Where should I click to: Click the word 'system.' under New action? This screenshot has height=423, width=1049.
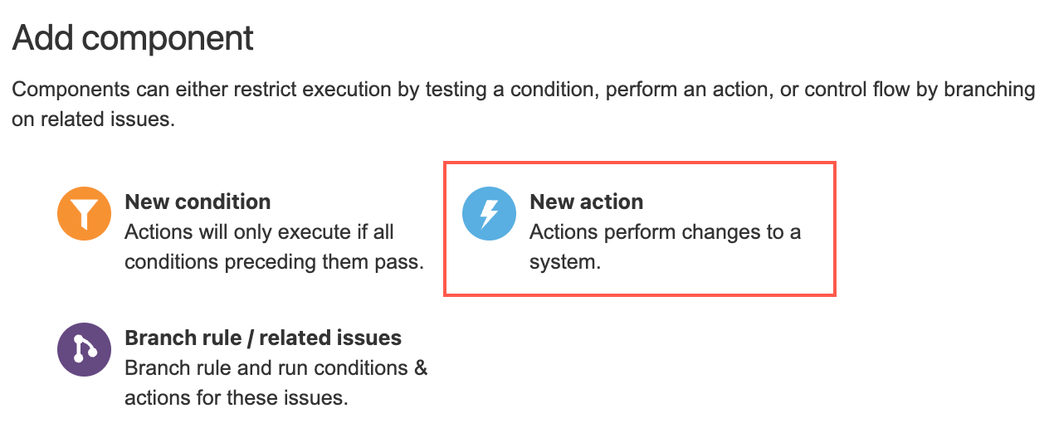(x=564, y=263)
